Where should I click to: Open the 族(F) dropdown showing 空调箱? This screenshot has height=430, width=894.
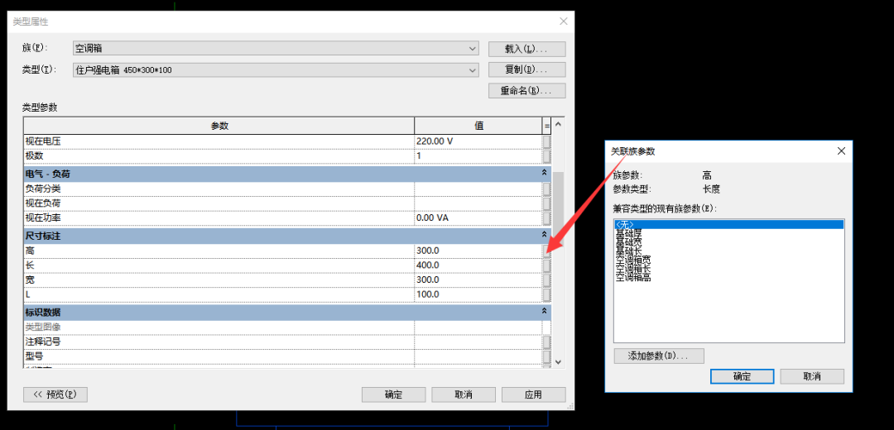coord(276,49)
